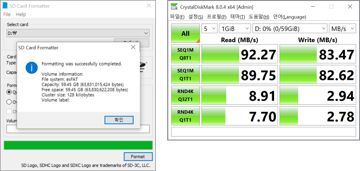
Task: Open the 파일(F) menu in CrystalDiskMark
Action: click(177, 17)
